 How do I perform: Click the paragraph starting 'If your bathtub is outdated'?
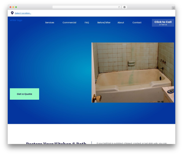coord(132,143)
